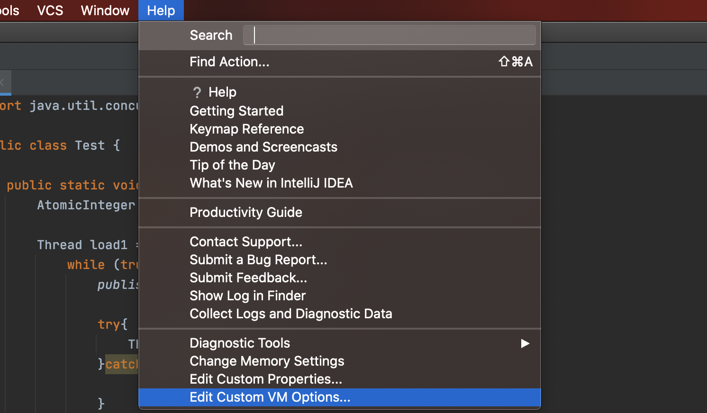Open the Productivity Guide
This screenshot has width=707, height=413.
tap(245, 213)
